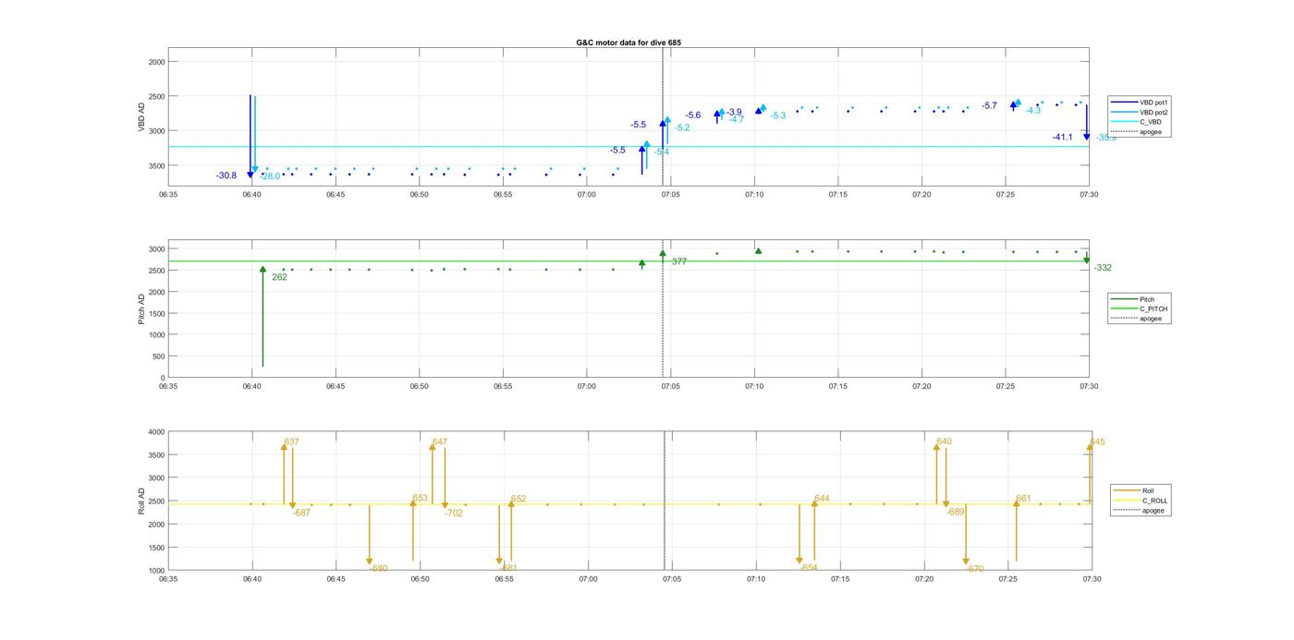
Task: Click the "07:05" tick under the VBD plot
Action: [x=670, y=195]
